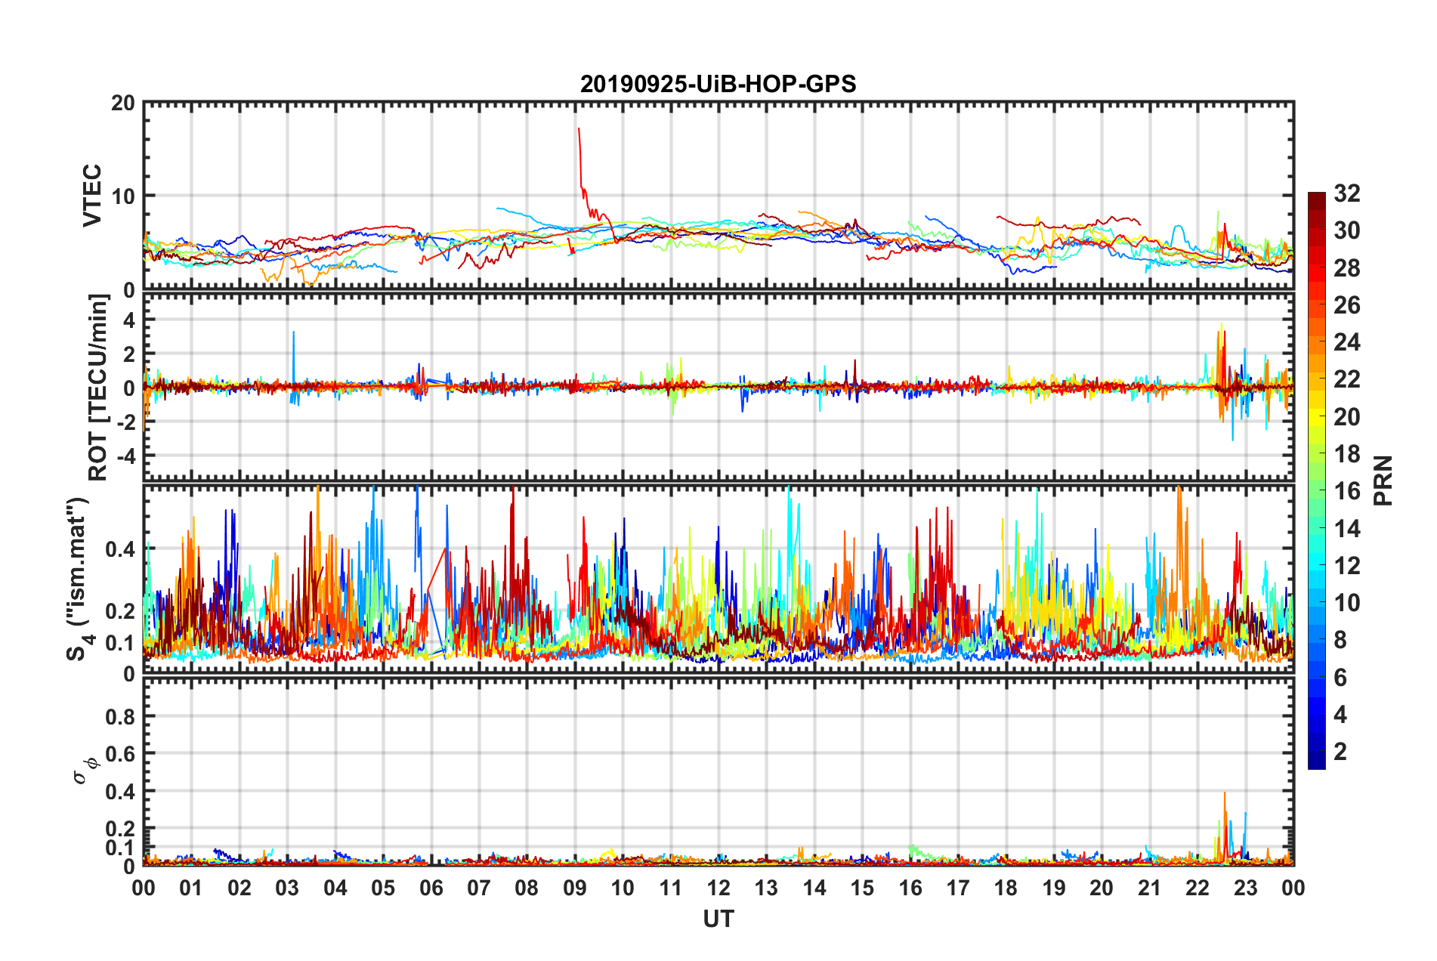Click the dark blue bottom of the PRN colorbar
Viewport: 1437px width, 961px height.
(x=1316, y=763)
